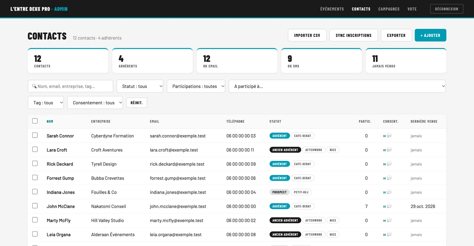The width and height of the screenshot is (474, 246).
Task: Click the Sync Inscriptions button
Action: coord(354,35)
